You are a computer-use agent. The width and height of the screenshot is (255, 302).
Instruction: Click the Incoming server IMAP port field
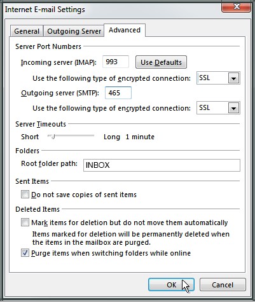tap(116, 62)
